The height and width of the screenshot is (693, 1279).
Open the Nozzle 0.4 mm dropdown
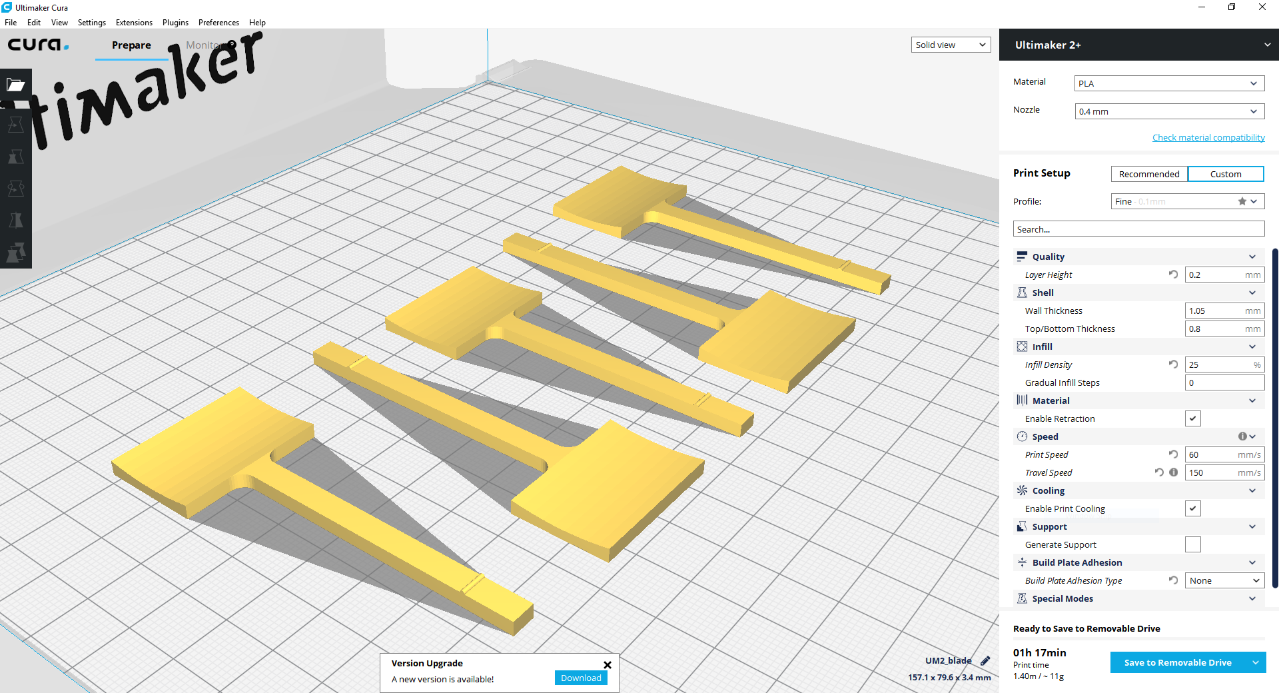(x=1169, y=111)
